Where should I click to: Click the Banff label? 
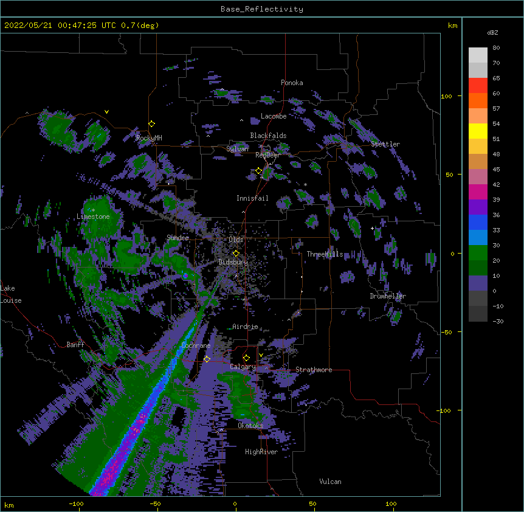pyautogui.click(x=75, y=345)
